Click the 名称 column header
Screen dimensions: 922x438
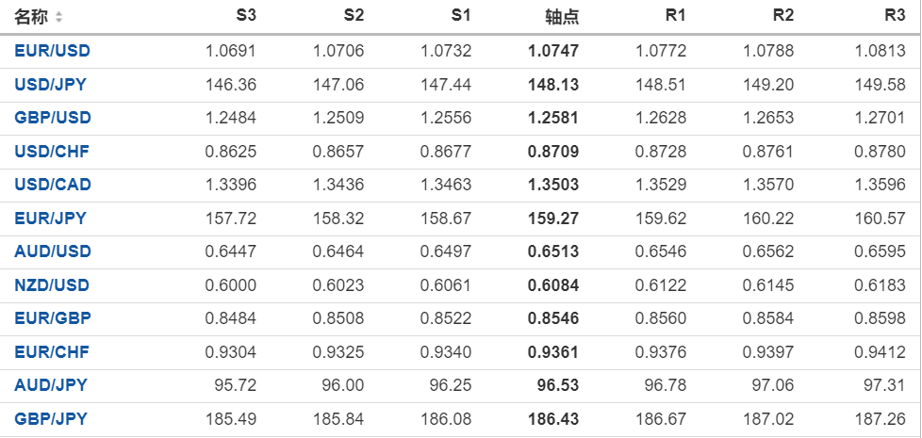(31, 17)
